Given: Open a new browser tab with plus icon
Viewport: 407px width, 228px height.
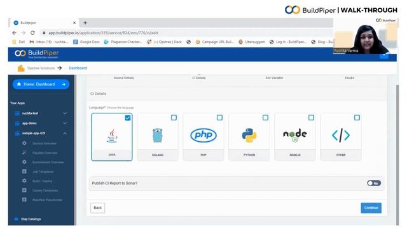Looking at the screenshot, I should click(85, 23).
